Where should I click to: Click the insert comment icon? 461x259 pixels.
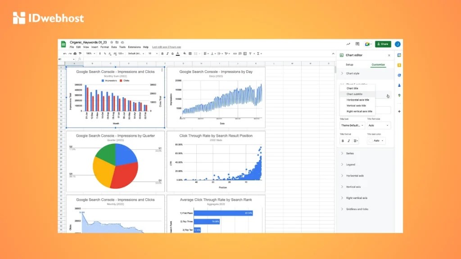(240, 54)
